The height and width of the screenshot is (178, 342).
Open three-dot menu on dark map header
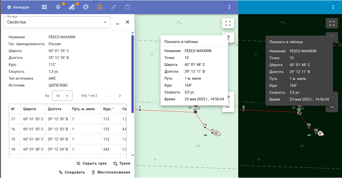click(333, 7)
